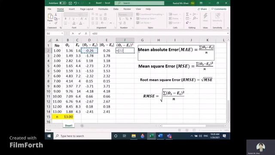Click the Clear eraser icon
This screenshot has width=275, height=155.
(x=187, y=23)
